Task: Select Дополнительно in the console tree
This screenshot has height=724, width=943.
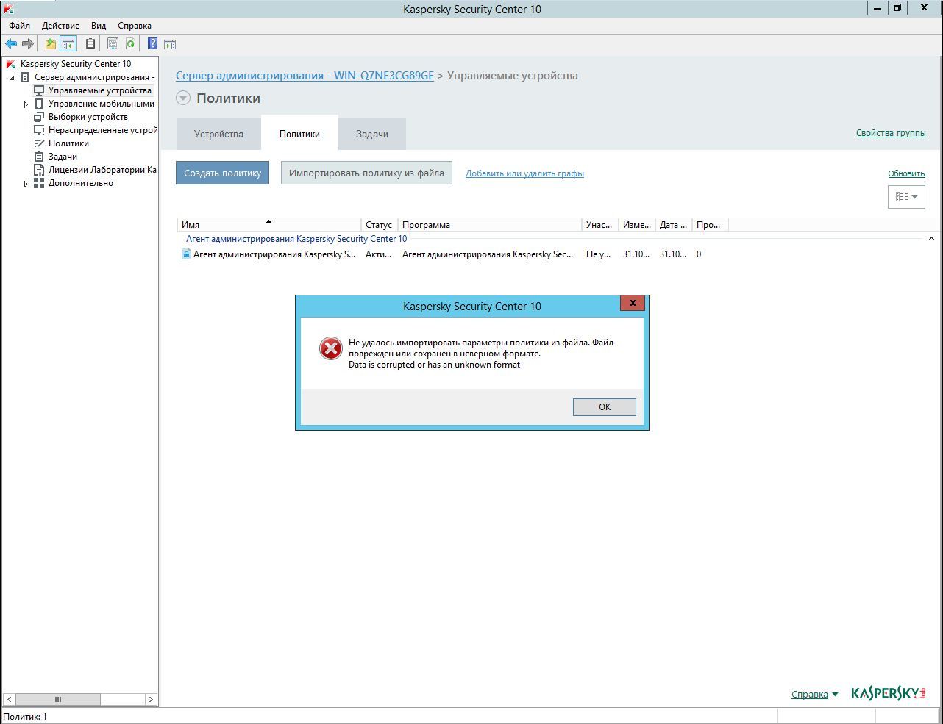Action: [81, 183]
